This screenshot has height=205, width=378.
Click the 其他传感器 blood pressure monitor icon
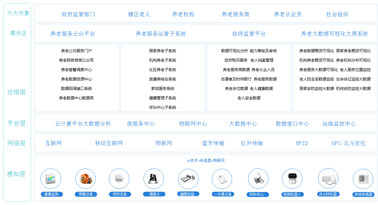click(363, 179)
